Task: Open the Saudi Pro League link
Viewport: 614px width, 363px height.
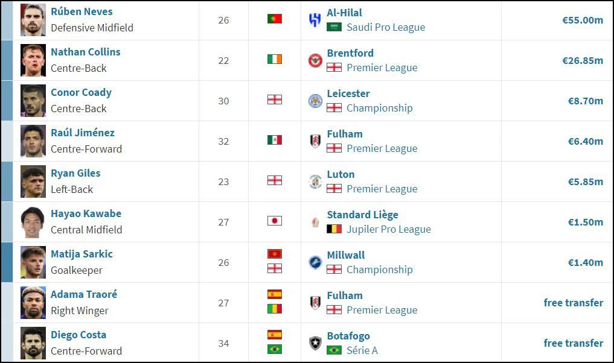Action: tap(386, 27)
